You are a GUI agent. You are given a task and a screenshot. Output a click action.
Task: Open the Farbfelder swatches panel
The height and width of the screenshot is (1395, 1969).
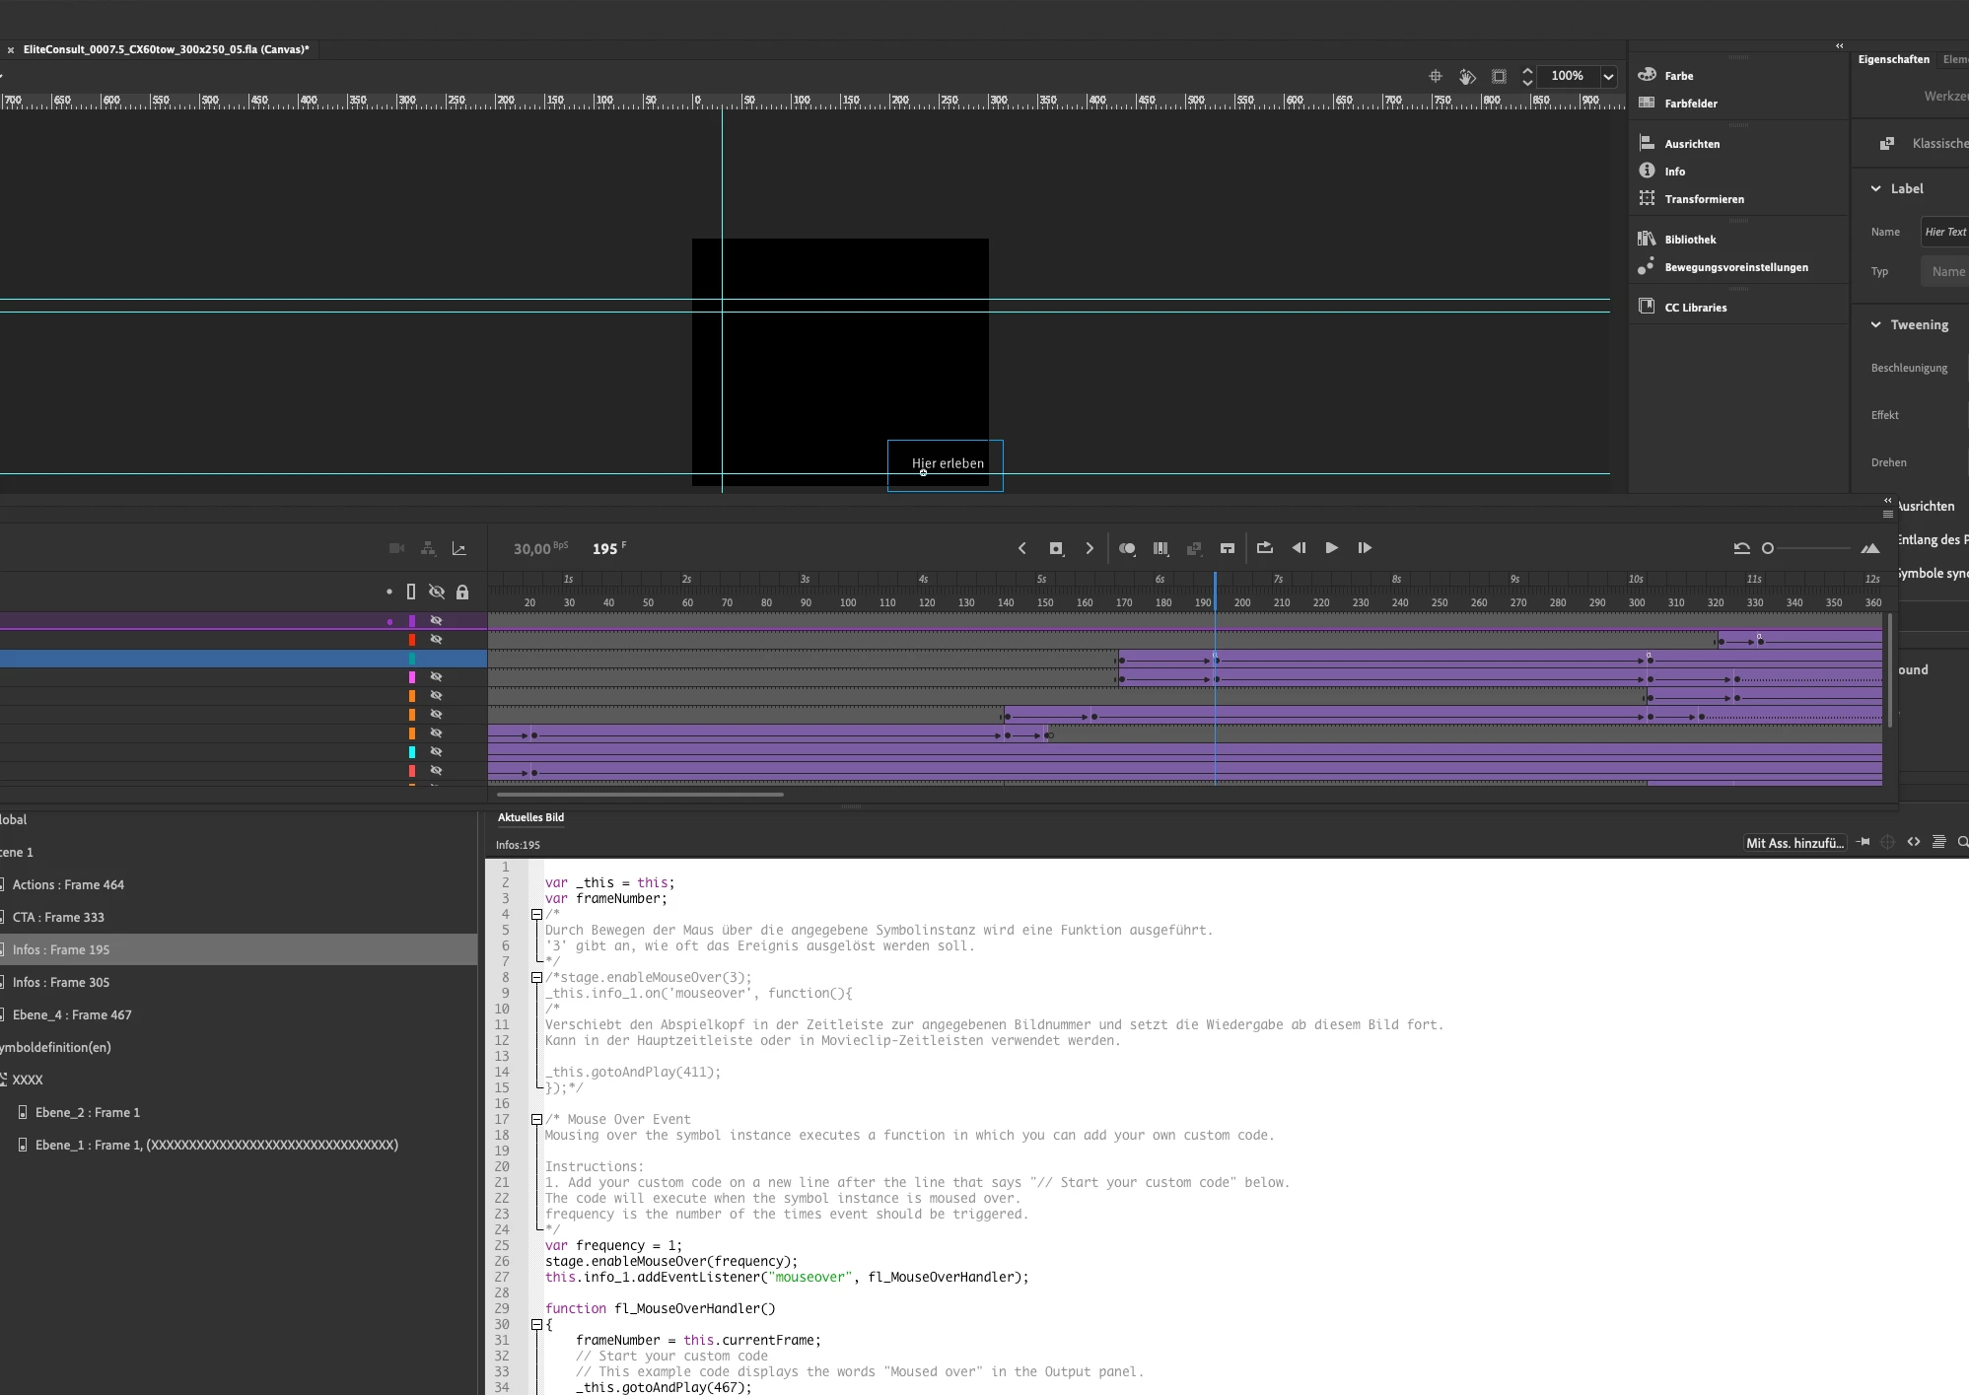[1690, 104]
